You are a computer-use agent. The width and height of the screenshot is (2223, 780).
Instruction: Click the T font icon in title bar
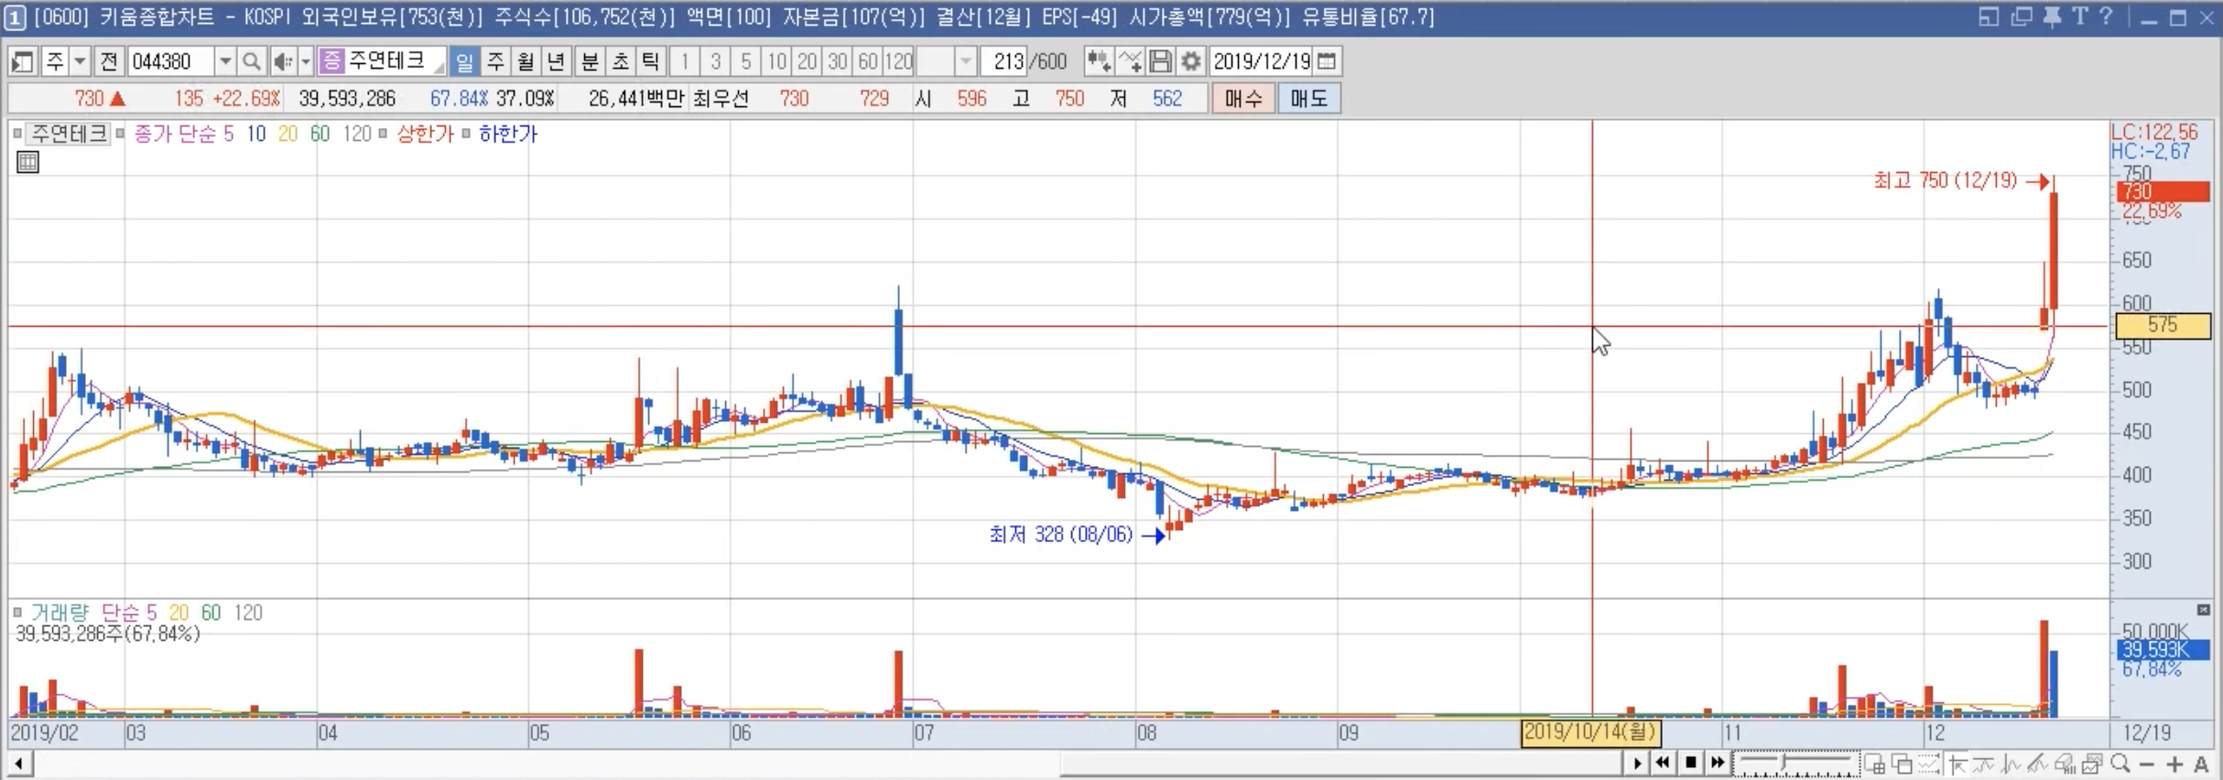(x=2079, y=16)
